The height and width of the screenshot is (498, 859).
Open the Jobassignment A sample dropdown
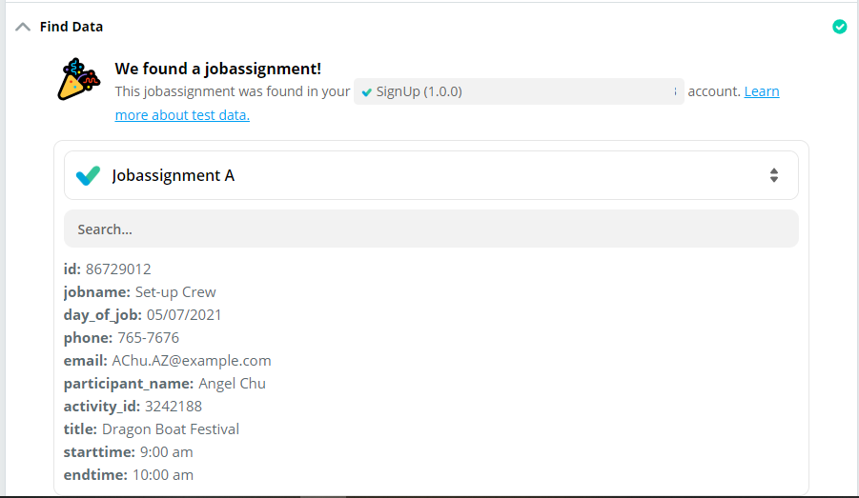point(431,175)
